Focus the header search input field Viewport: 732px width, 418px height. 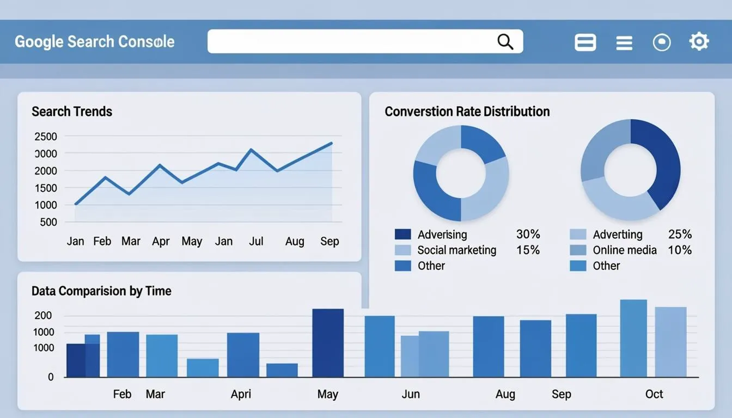click(x=365, y=41)
